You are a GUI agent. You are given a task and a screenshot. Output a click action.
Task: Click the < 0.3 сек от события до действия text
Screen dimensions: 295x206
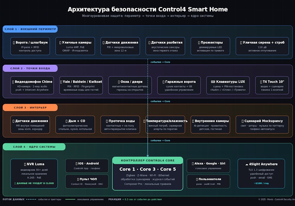[x=142, y=199]
